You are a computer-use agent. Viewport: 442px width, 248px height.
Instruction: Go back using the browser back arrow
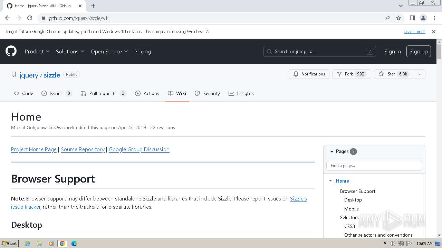pos(8,18)
